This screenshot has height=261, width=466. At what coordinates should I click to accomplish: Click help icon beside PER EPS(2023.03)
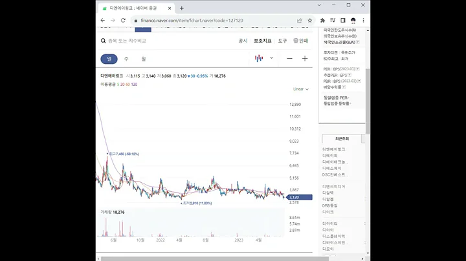pos(357,69)
